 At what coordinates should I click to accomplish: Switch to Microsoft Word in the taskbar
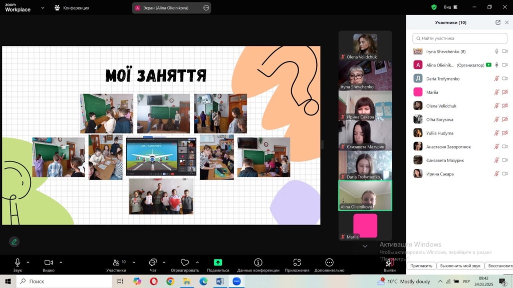coord(220,281)
